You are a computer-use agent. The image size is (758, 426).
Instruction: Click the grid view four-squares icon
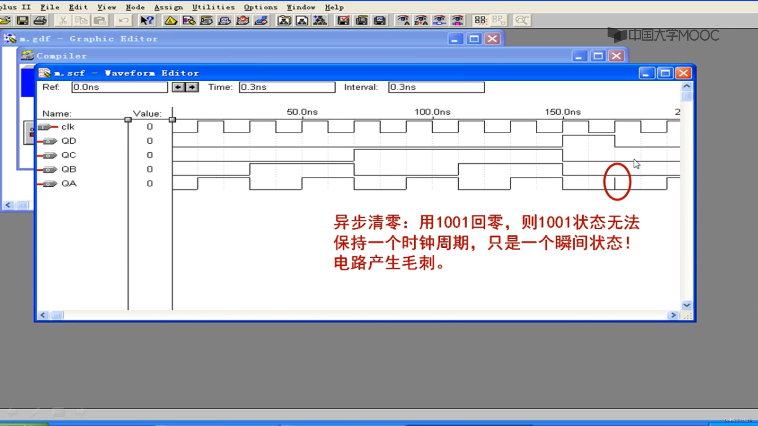coord(480,21)
